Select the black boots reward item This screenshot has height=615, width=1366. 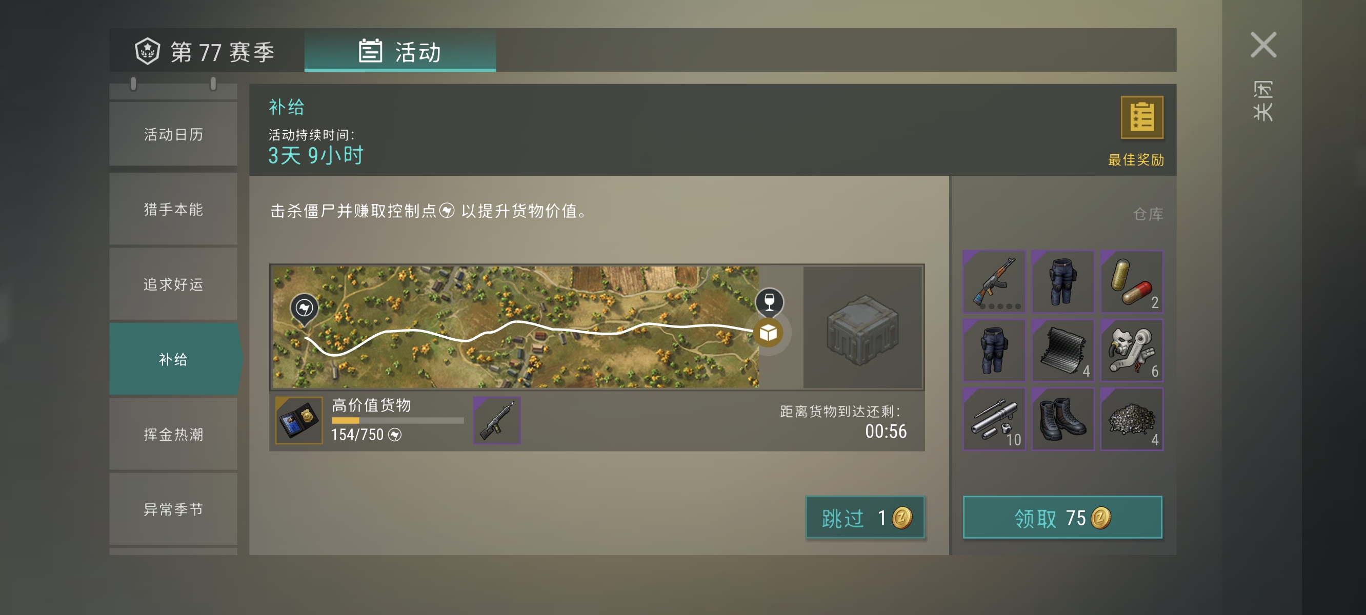(x=1062, y=419)
